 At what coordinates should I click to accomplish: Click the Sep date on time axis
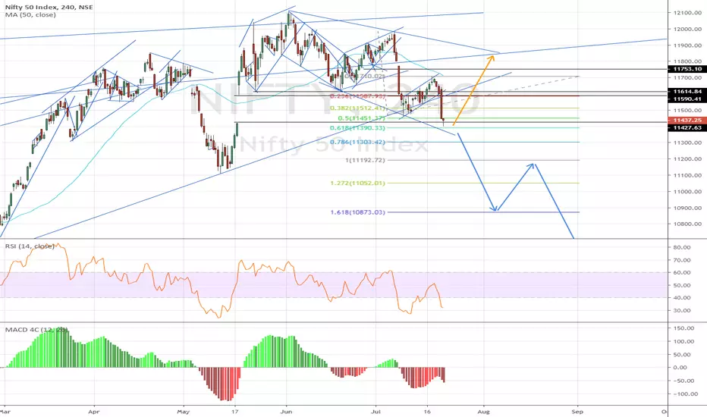click(577, 412)
